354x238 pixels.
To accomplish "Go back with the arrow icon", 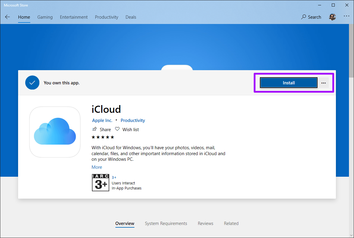I will tap(7, 17).
